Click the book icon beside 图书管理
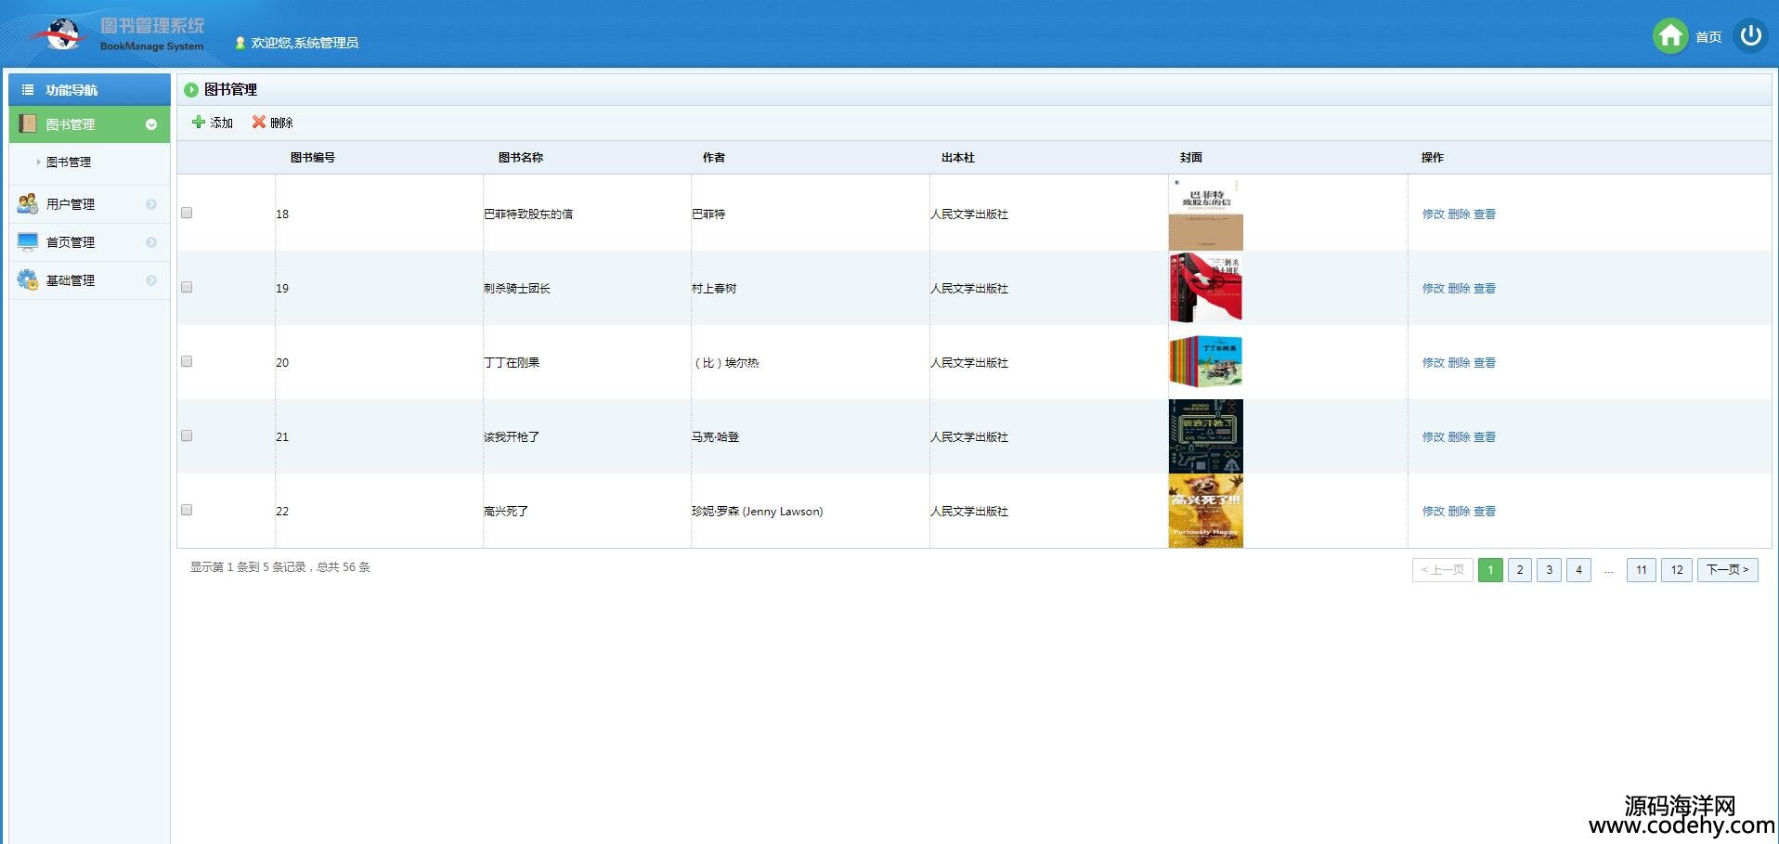Viewport: 1779px width, 844px height. point(28,124)
